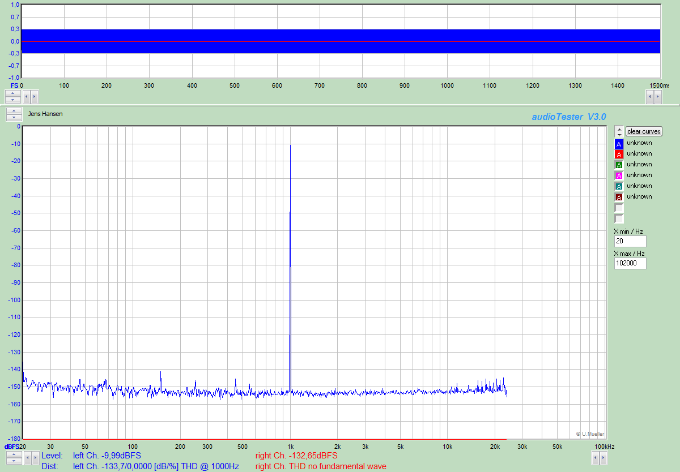Click the 'X max / Hz' label
The height and width of the screenshot is (472, 680).
tap(630, 254)
